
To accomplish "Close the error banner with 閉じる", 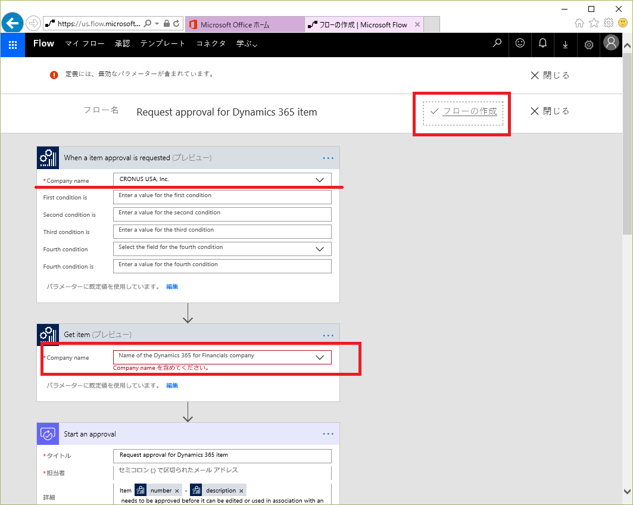I will coord(550,76).
